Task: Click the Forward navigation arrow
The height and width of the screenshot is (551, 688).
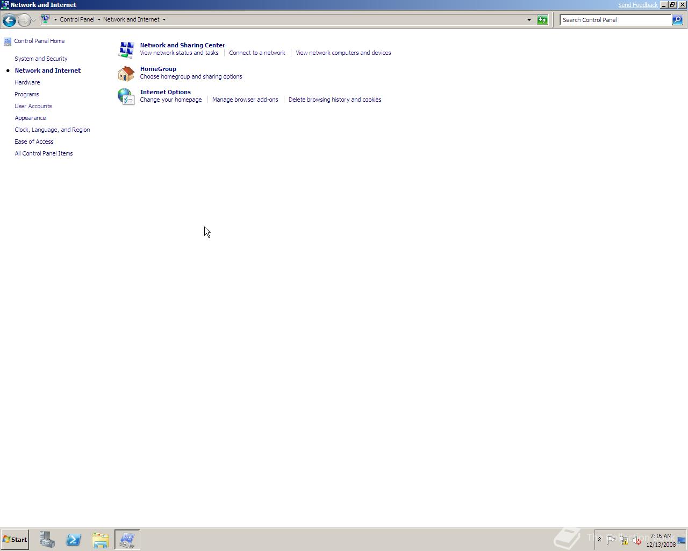Action: point(24,20)
